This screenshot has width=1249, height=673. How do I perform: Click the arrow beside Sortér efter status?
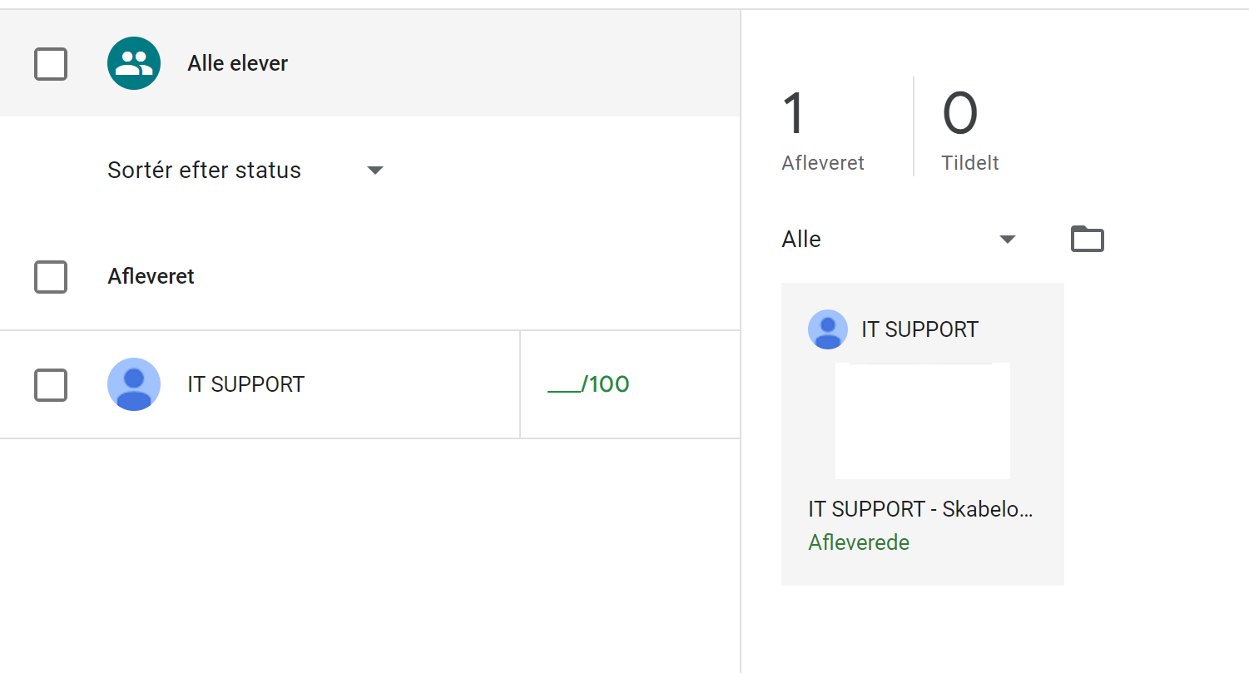coord(375,171)
